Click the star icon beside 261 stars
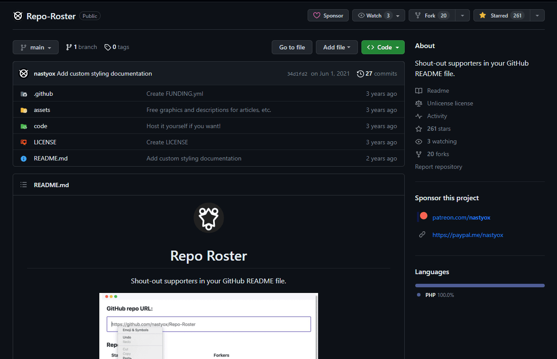This screenshot has width=557, height=359. (419, 129)
